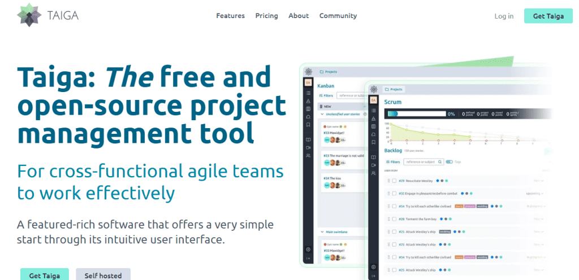The width and height of the screenshot is (579, 280).
Task: Click the NEW column header in Kanban
Action: 342,107
